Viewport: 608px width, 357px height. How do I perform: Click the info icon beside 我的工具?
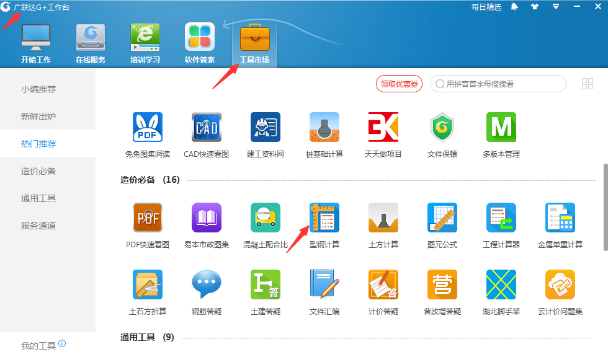62,343
